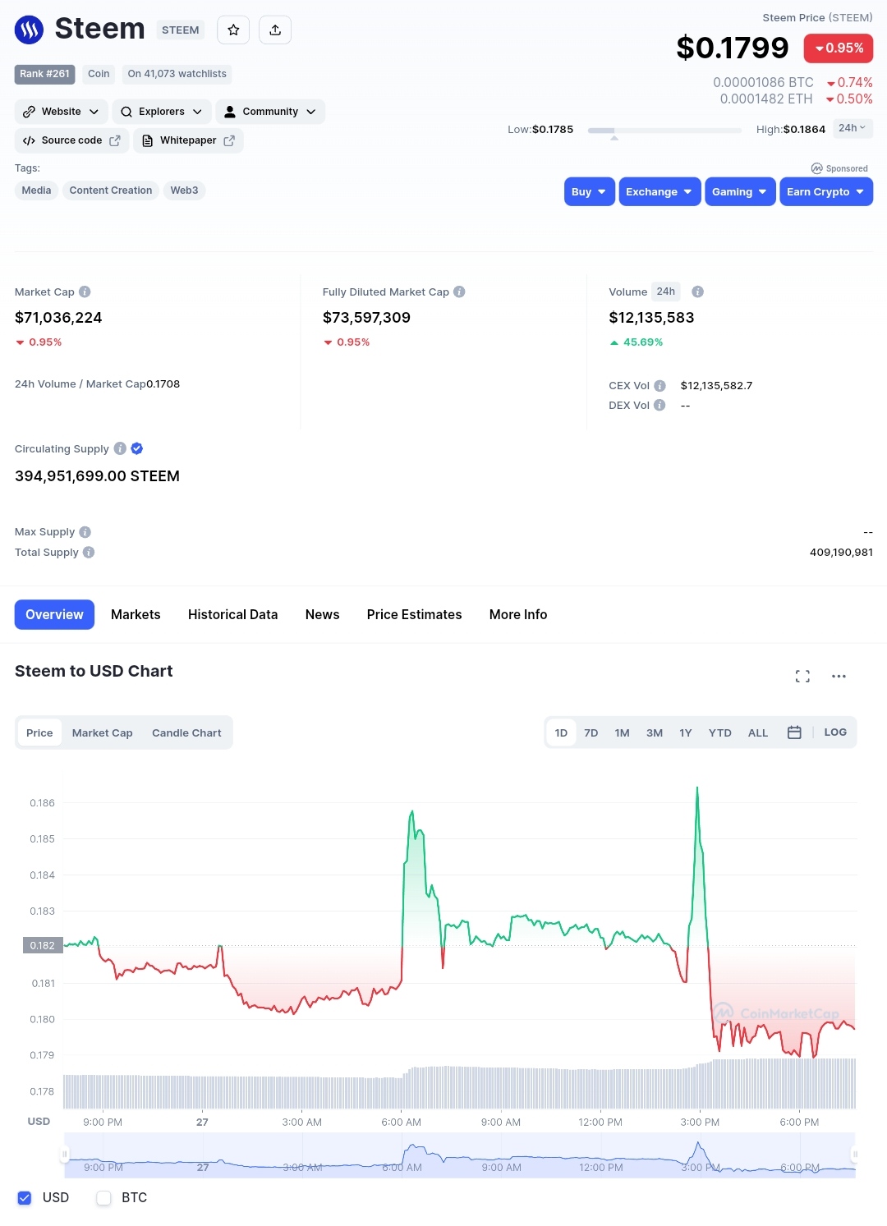Screen dimensions: 887x1226
Task: Click the 394,951,699.00 STEEM supply value
Action: 97,476
